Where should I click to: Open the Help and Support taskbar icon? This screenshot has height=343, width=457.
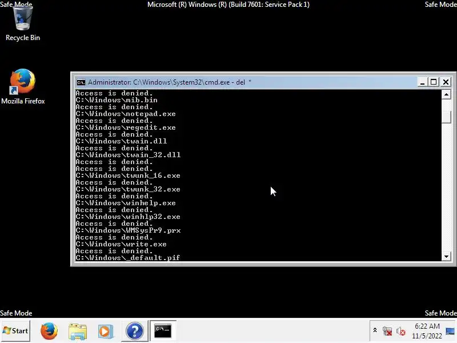pyautogui.click(x=134, y=331)
